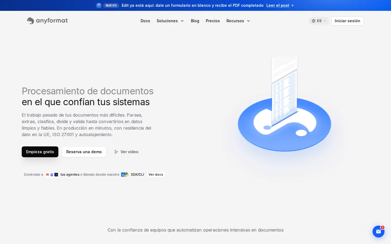391x244 pixels.
Task: Open the Recursos menu label
Action: (235, 21)
